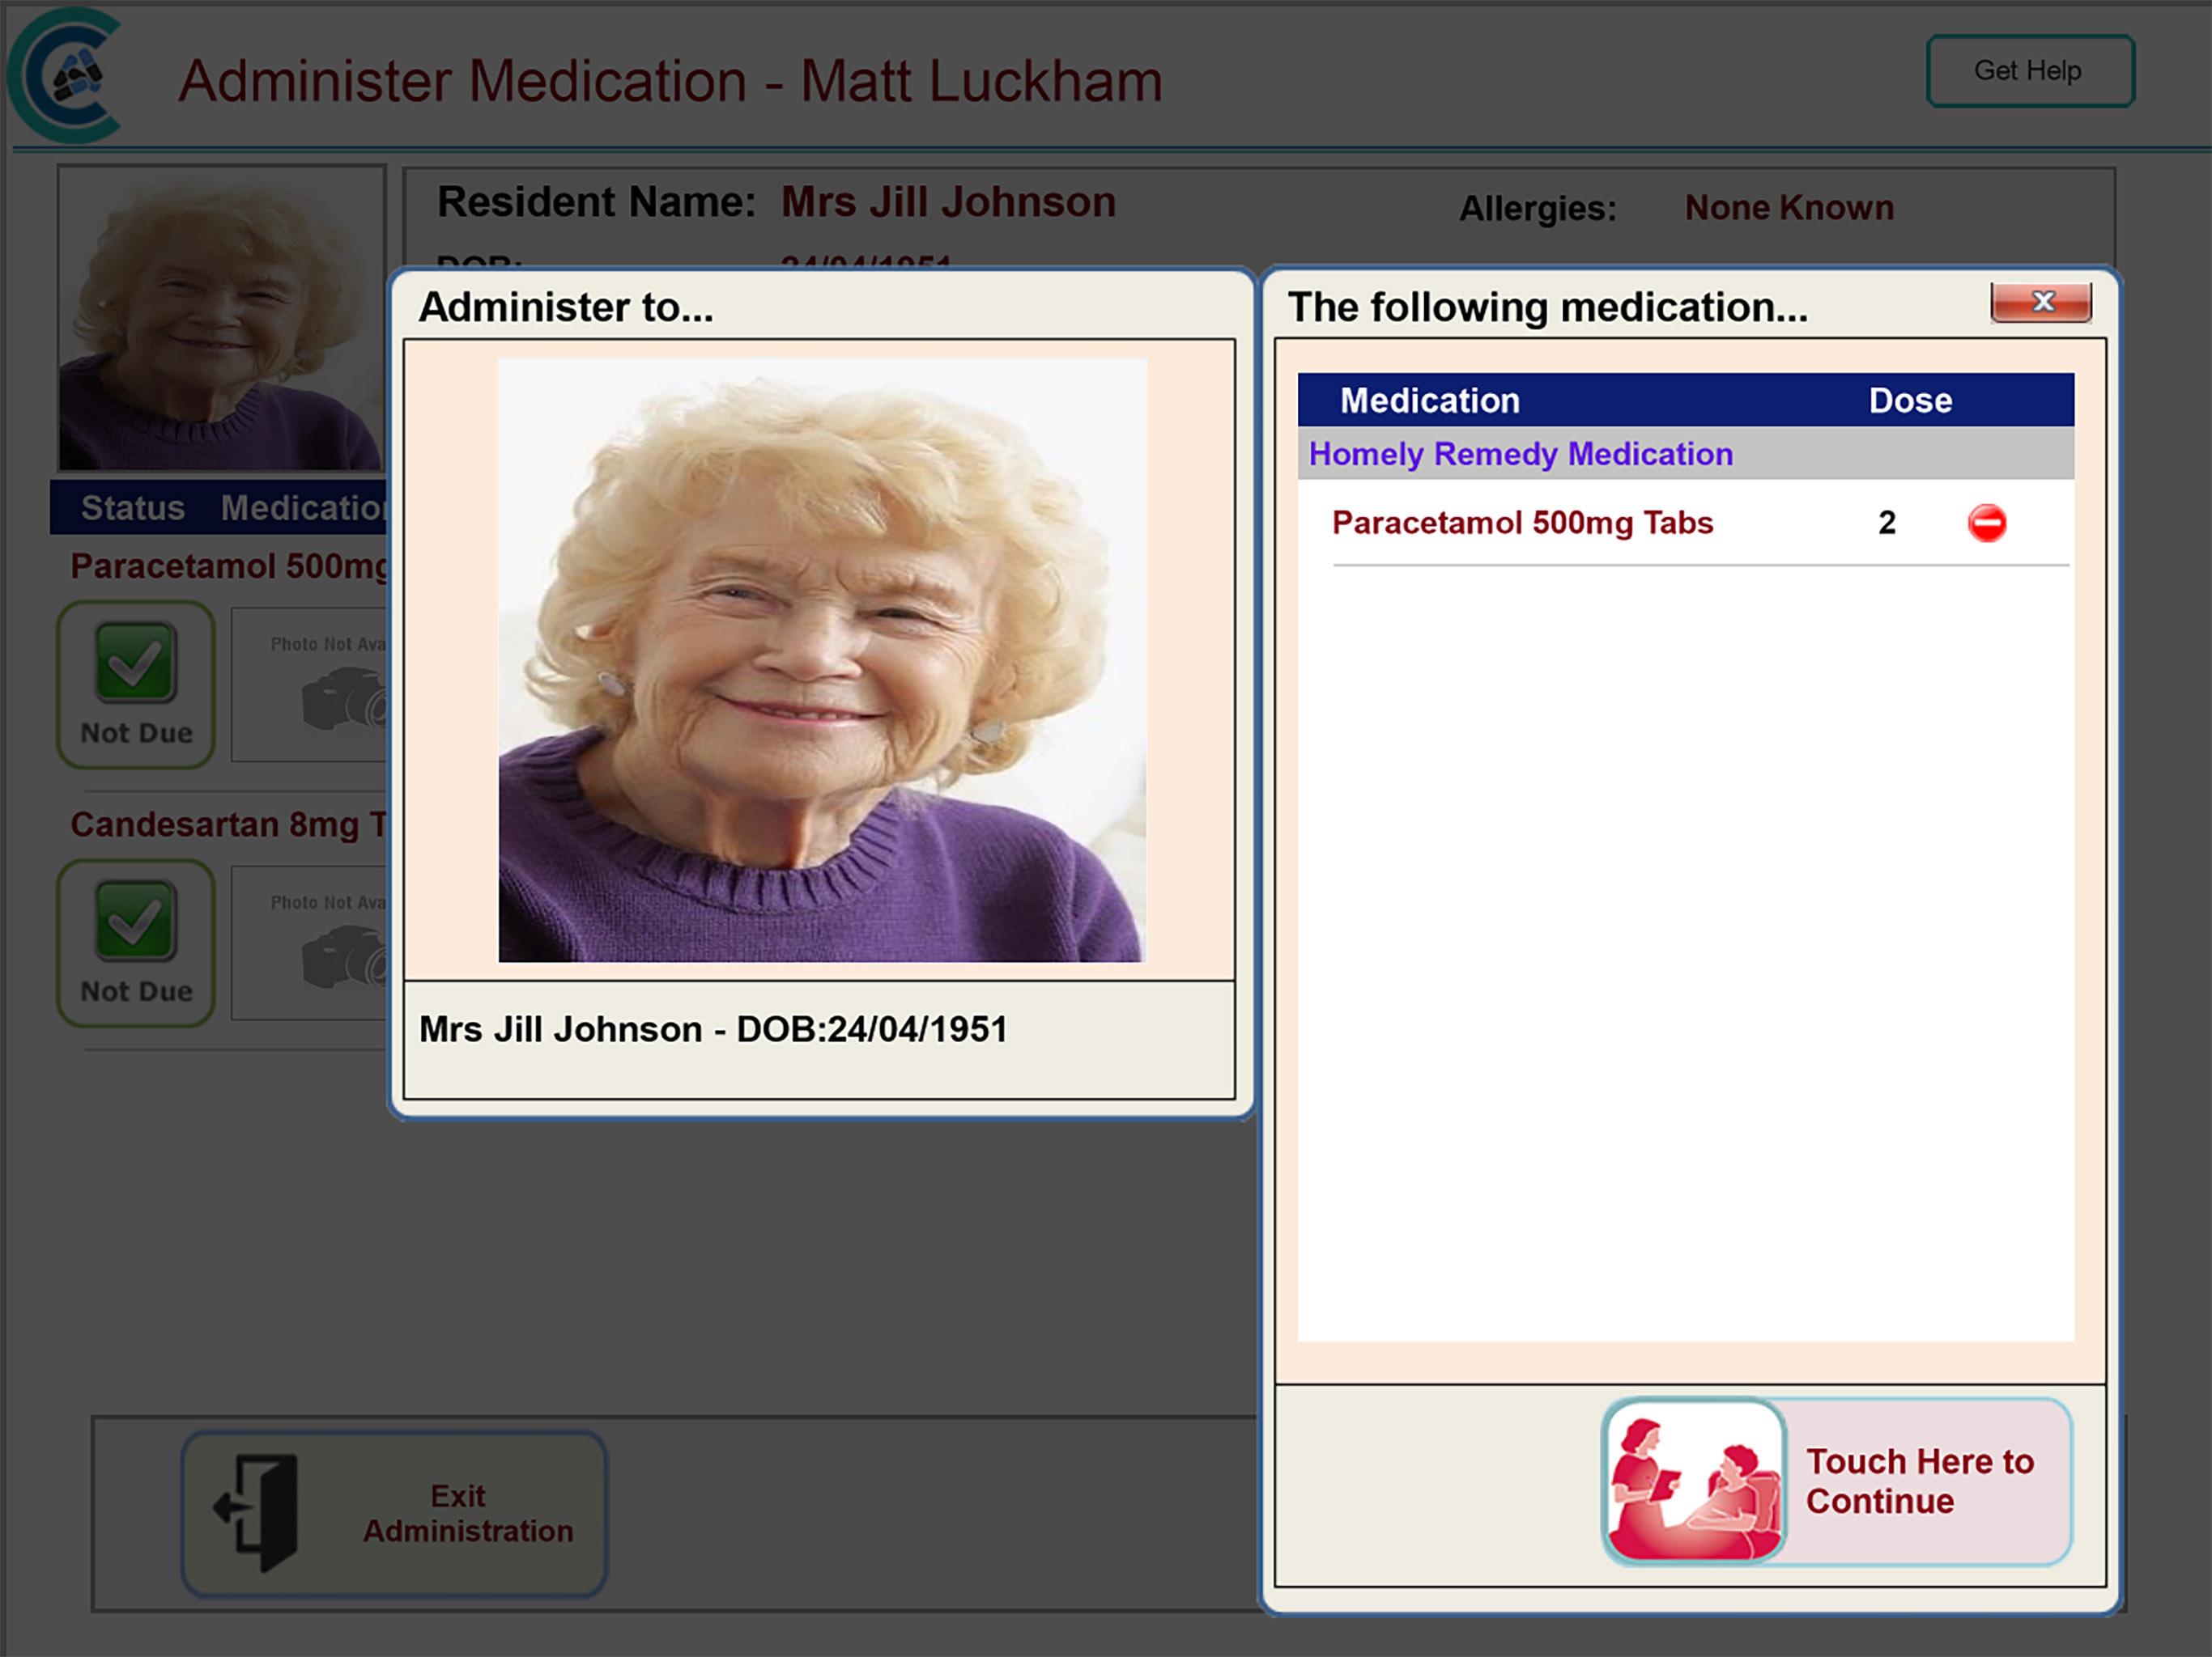Click the Status header in background list
The height and width of the screenshot is (1657, 2212).
[x=133, y=507]
